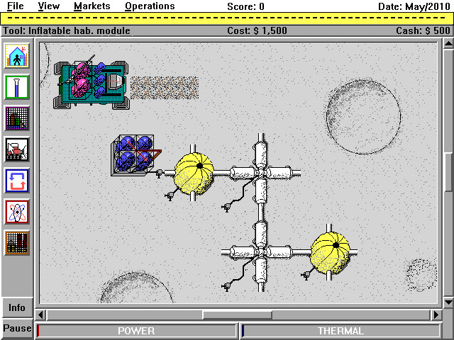
Task: Select the atom nuclear power tool icon
Action: 17,212
